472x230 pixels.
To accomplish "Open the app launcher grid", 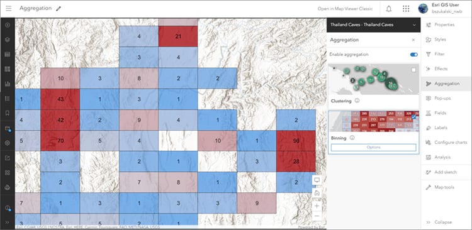I will 406,9.
